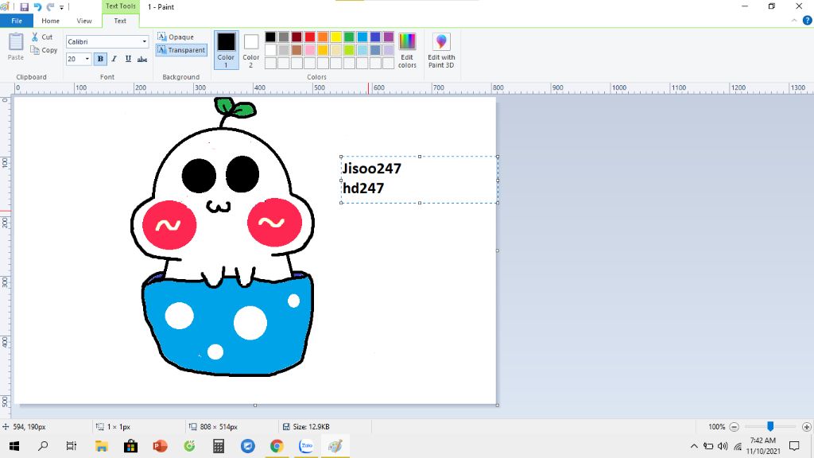Image resolution: width=814 pixels, height=458 pixels.
Task: Toggle Underline text formatting
Action: pos(128,59)
